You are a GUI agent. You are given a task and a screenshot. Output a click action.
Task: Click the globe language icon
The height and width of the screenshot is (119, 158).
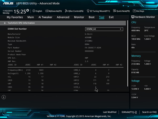[x=34, y=11]
